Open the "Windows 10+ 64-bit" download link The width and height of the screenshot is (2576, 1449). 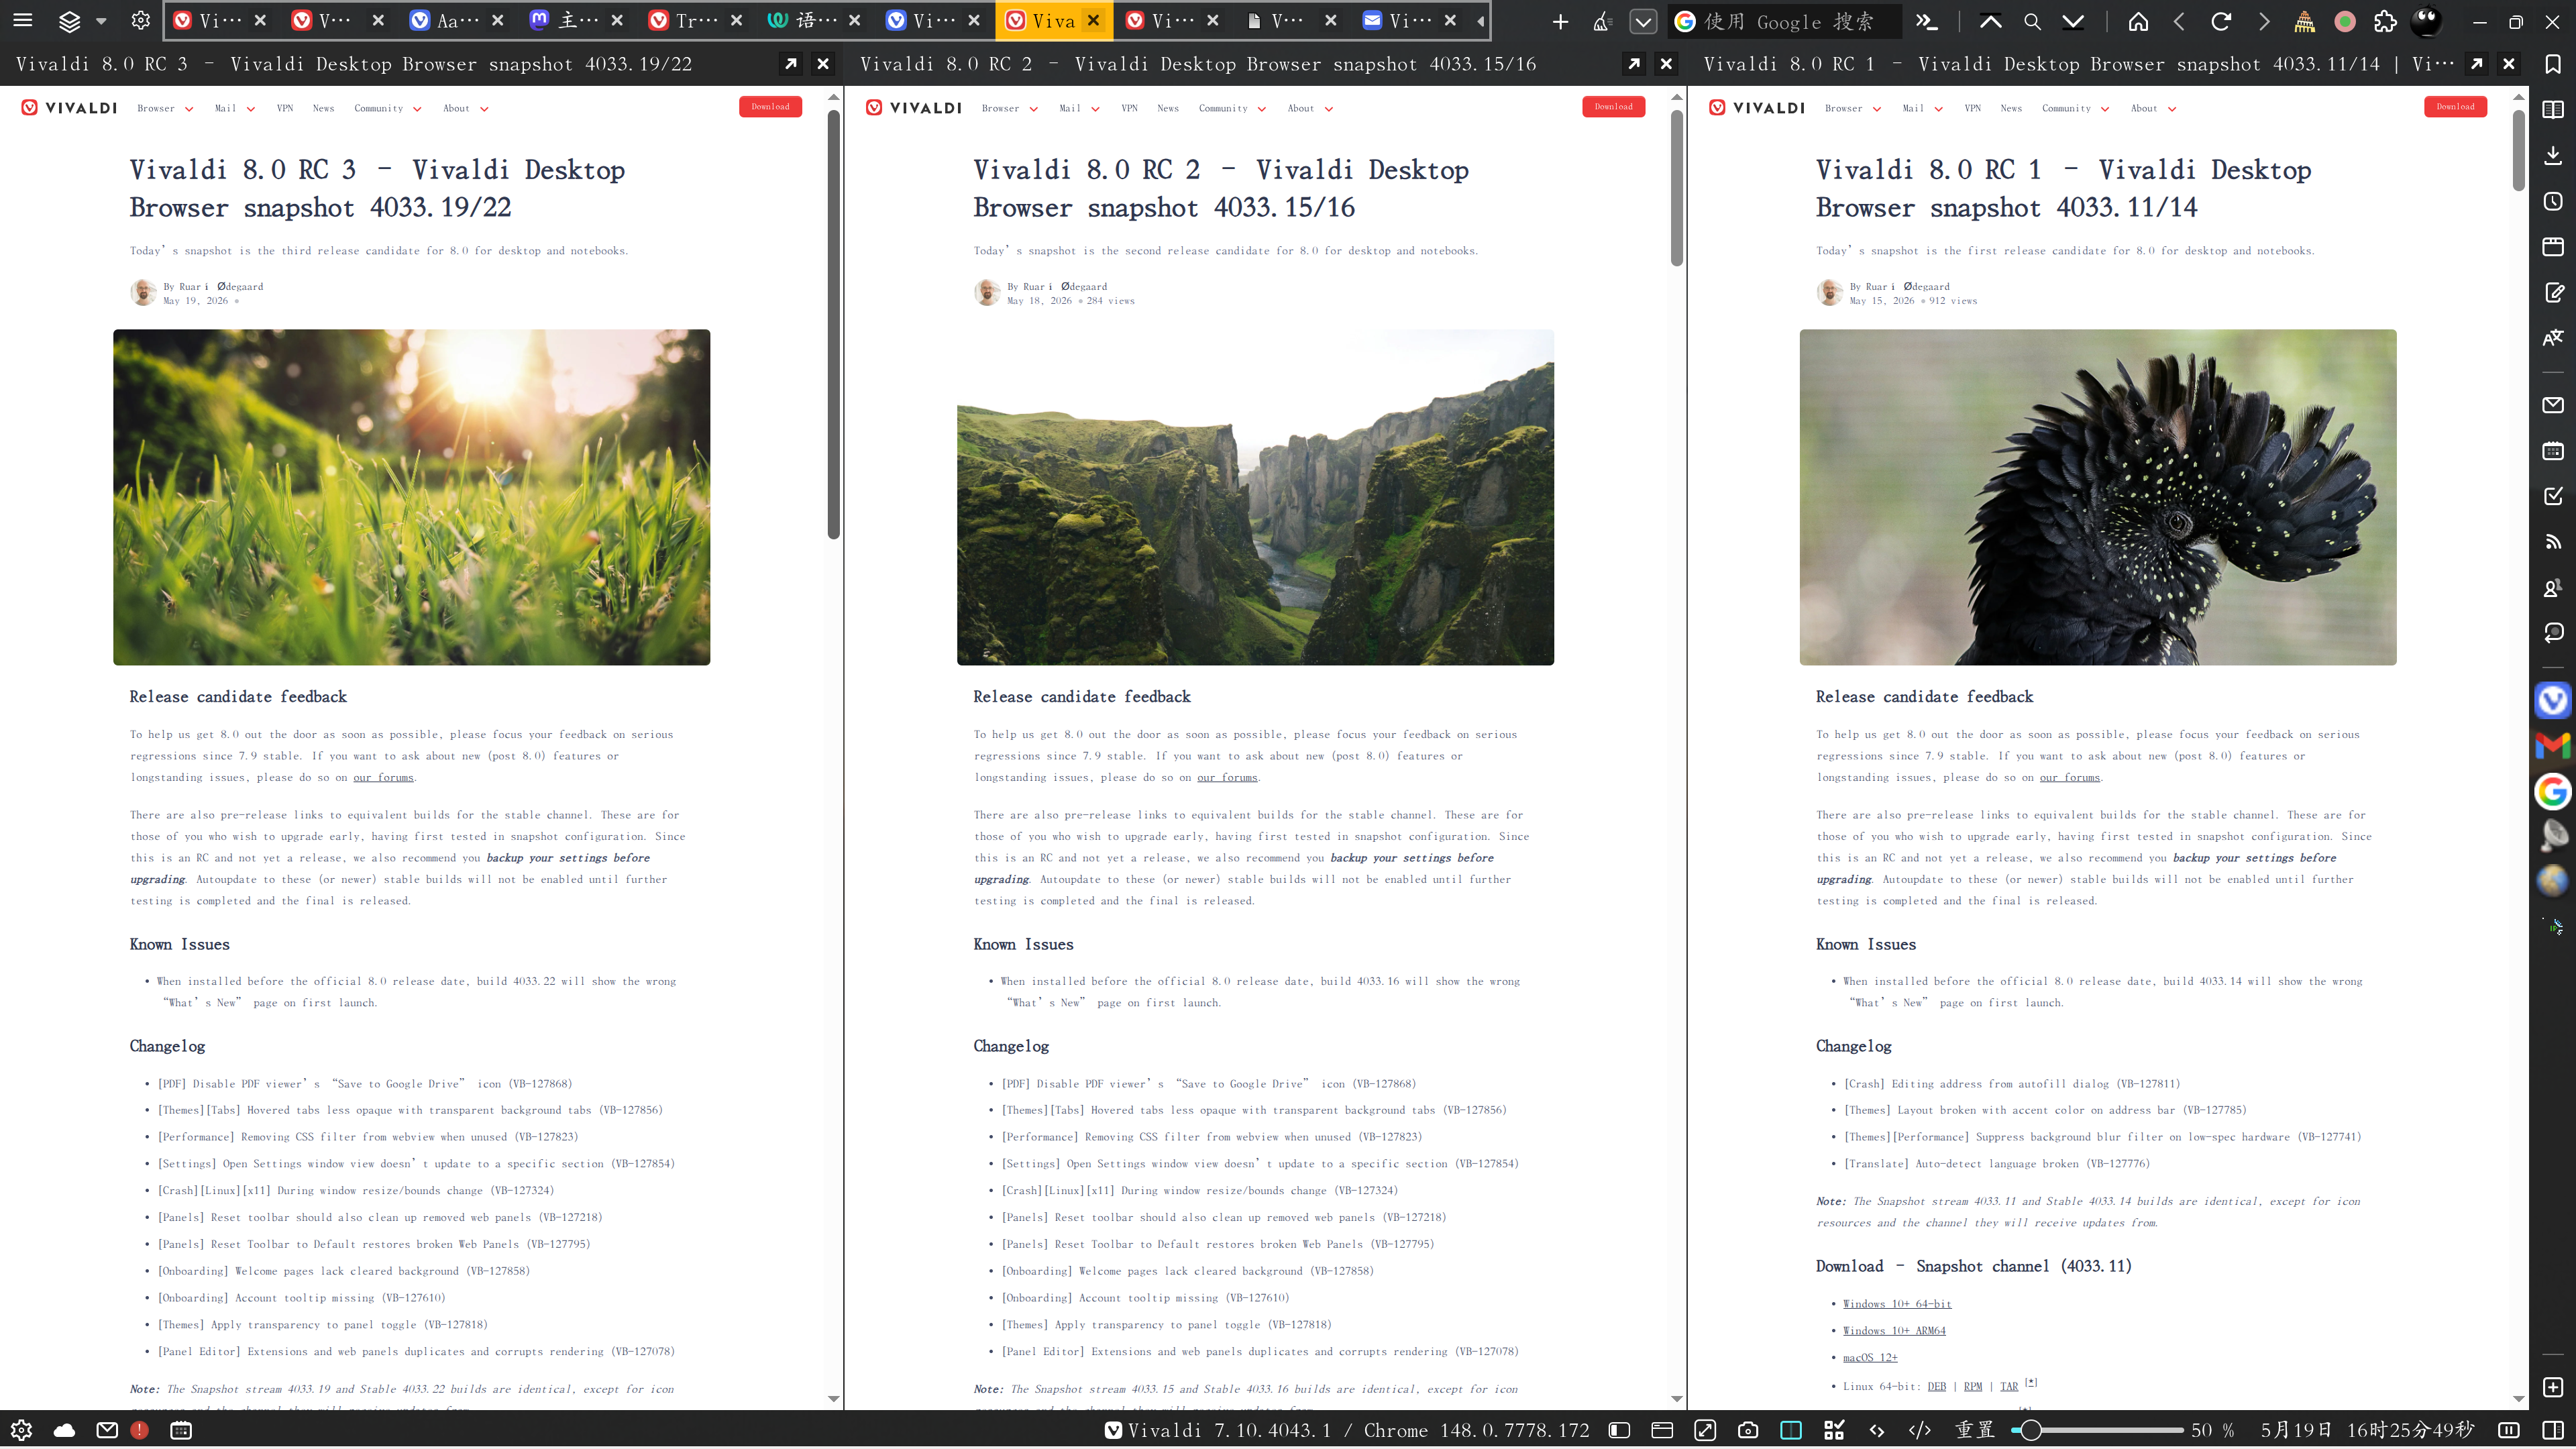[x=1897, y=1304]
